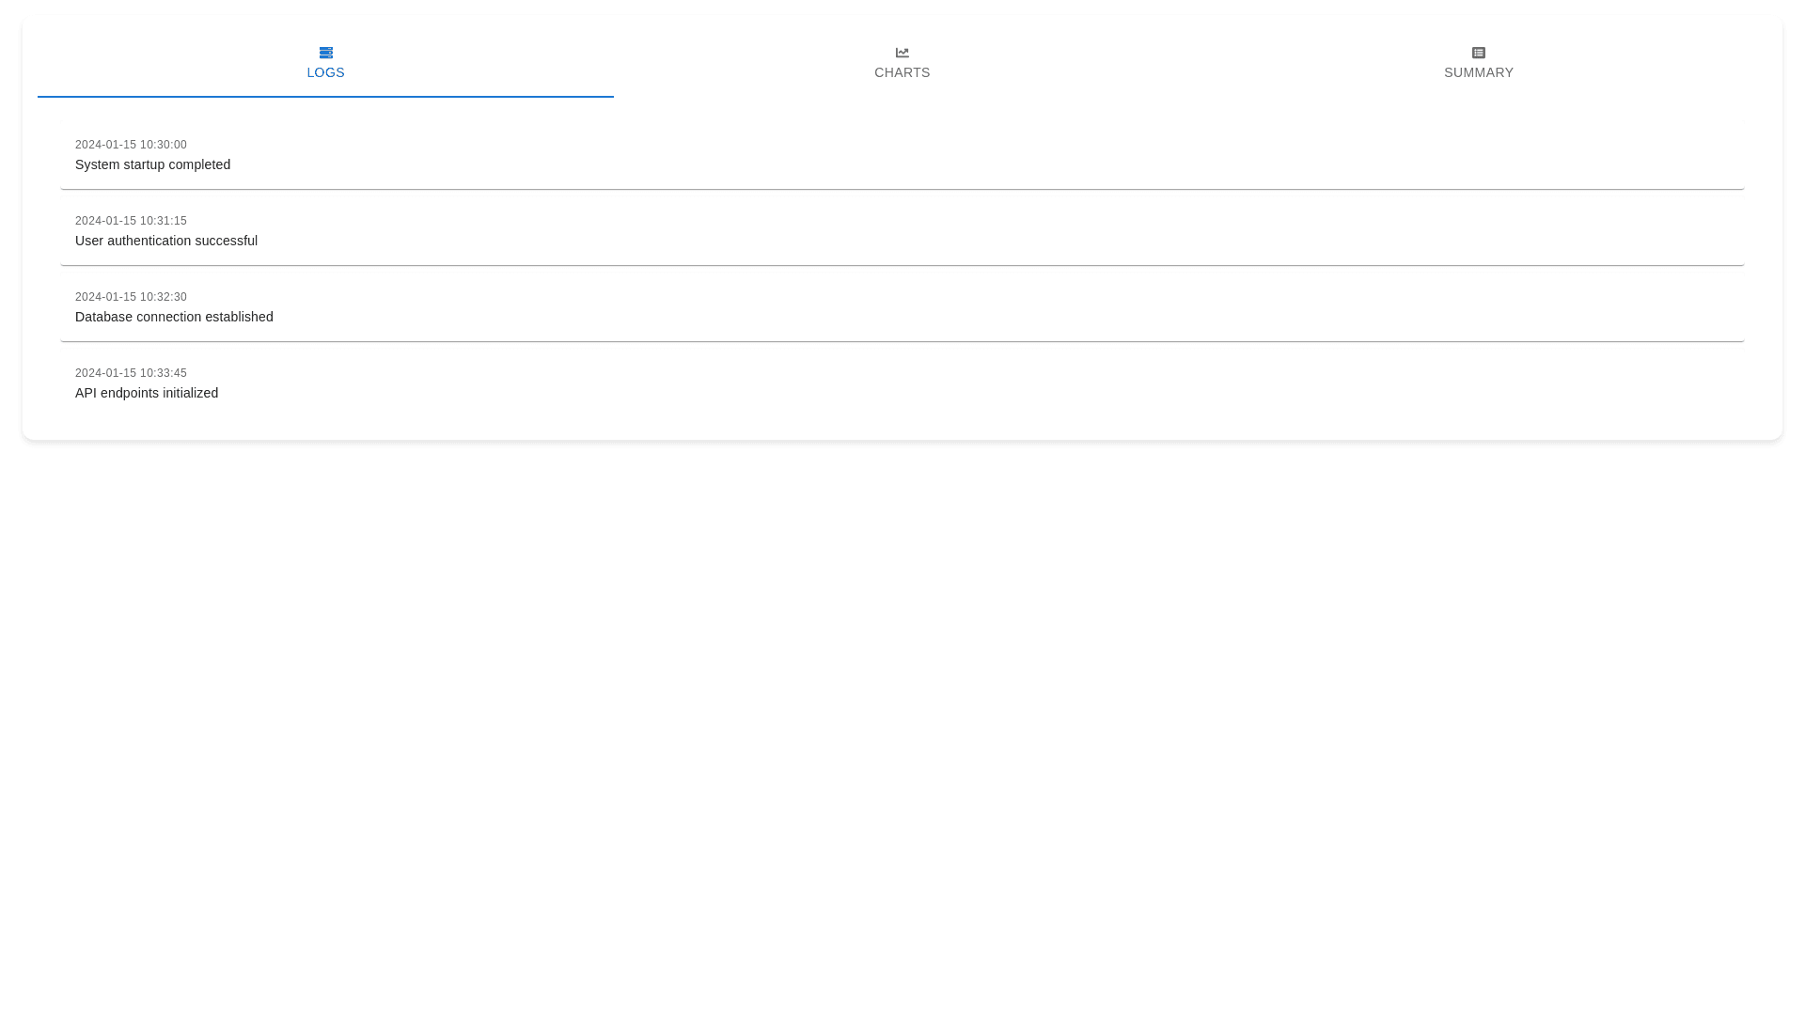This screenshot has height=1015, width=1805.
Task: Click the Summary tab list icon
Action: [1479, 53]
